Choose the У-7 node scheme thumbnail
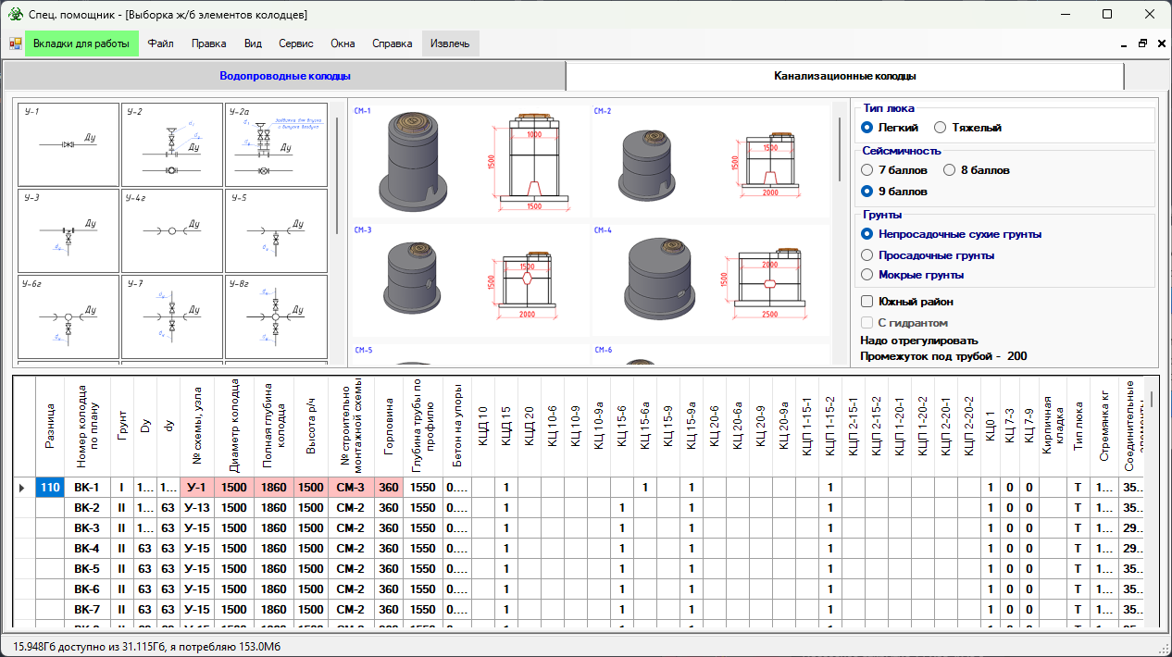 tap(172, 316)
